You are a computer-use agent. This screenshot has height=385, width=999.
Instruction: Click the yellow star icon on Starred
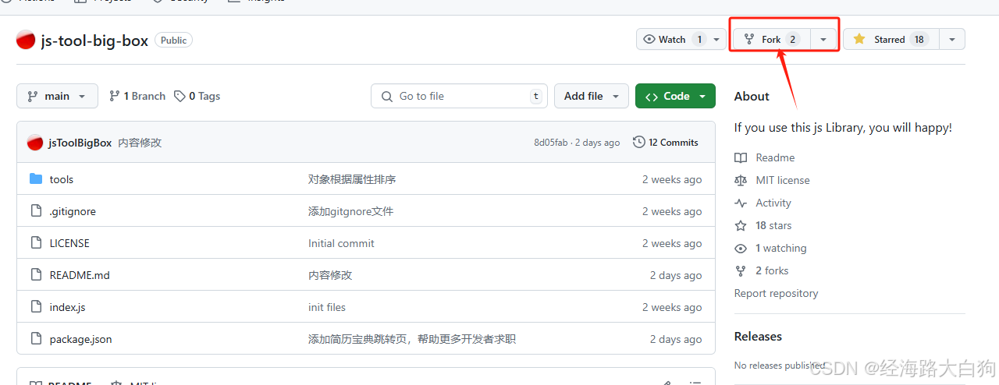[859, 39]
